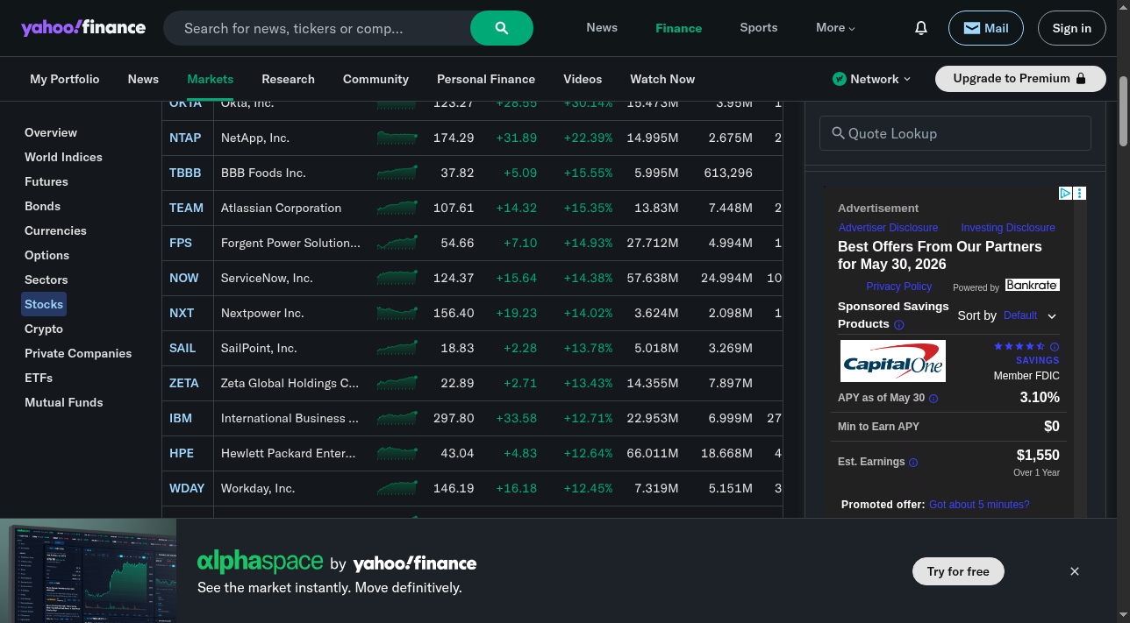Image resolution: width=1130 pixels, height=623 pixels.
Task: Open Private Companies in the sidebar
Action: pyautogui.click(x=78, y=353)
